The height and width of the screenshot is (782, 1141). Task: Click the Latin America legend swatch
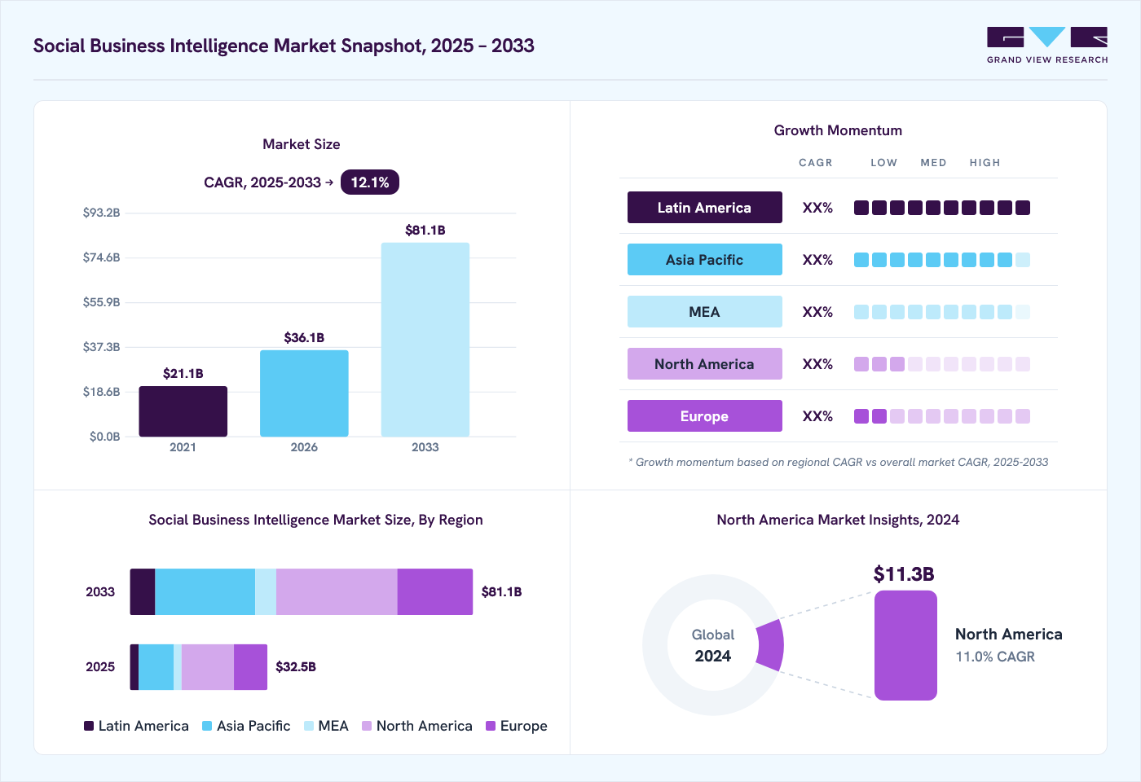pos(89,726)
